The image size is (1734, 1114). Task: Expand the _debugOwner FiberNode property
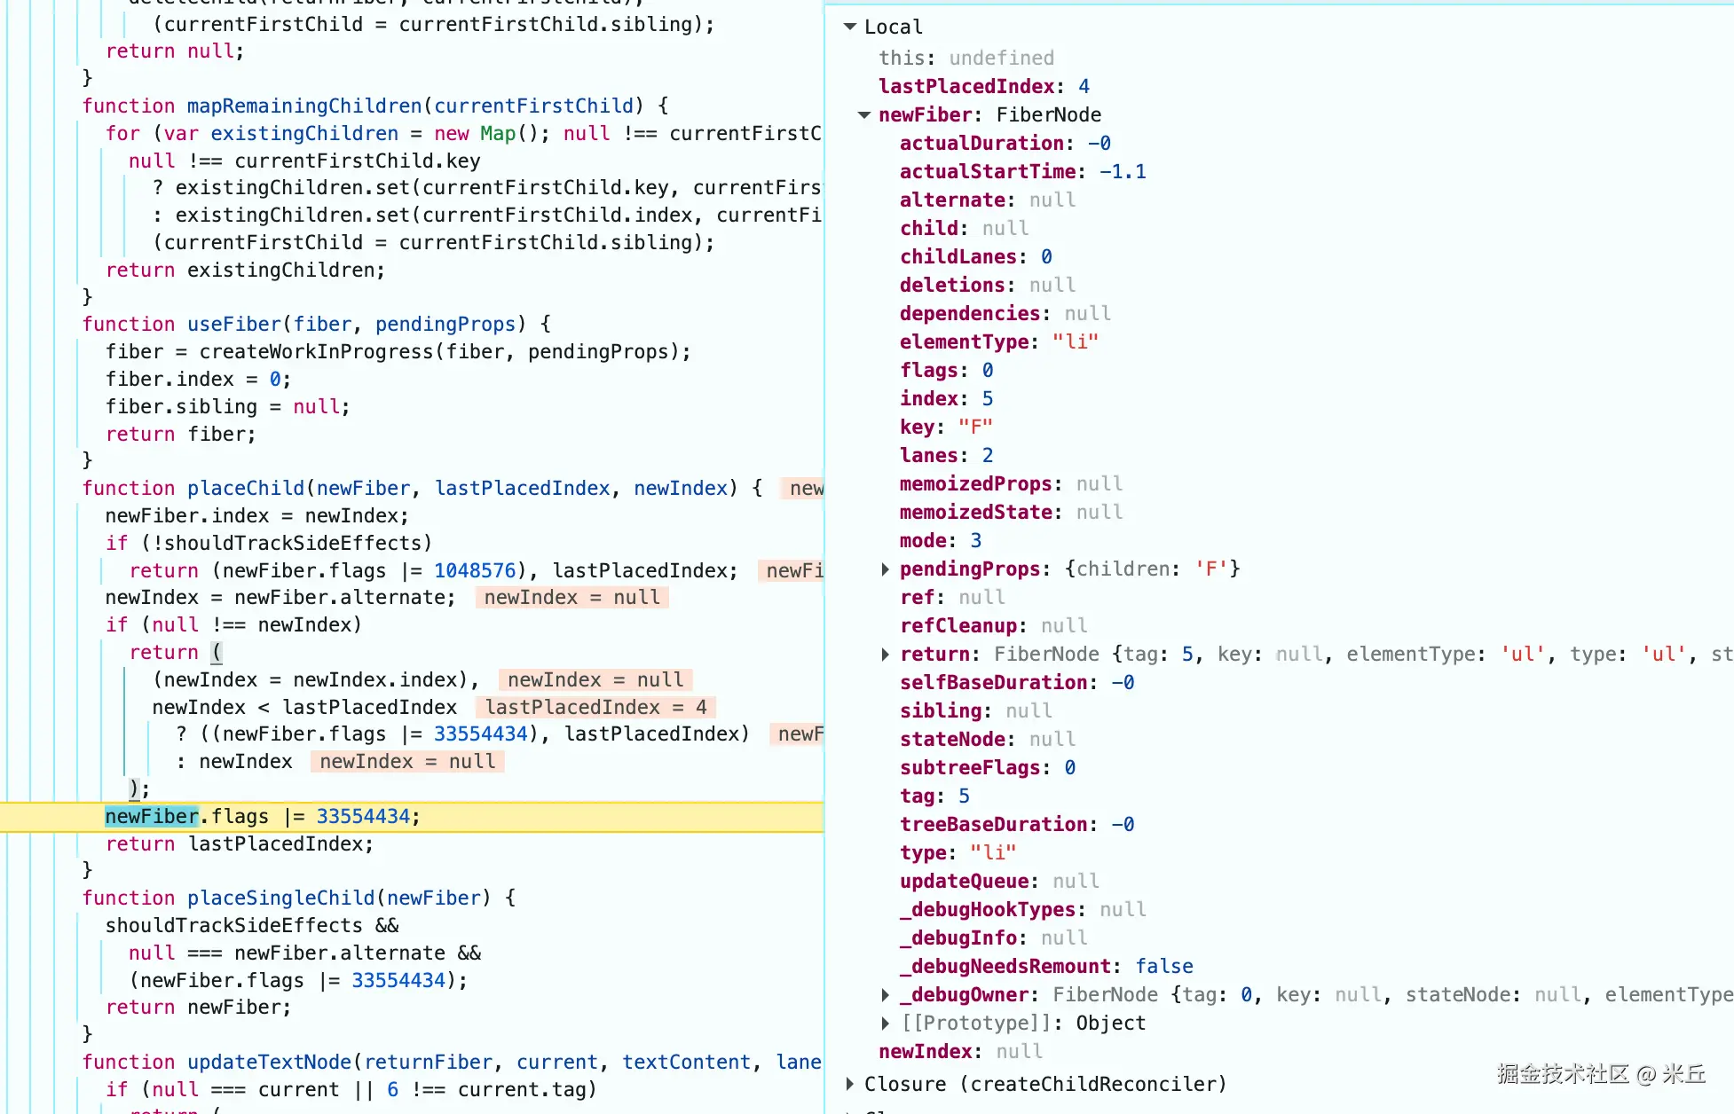coord(885,995)
